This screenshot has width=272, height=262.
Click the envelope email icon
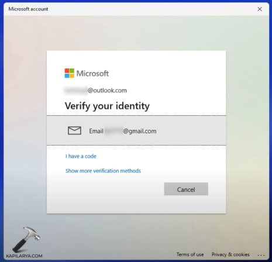pyautogui.click(x=74, y=130)
